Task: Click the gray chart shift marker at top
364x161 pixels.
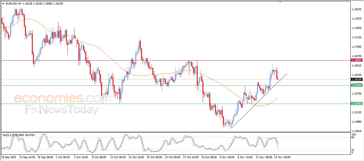Action: coord(280,2)
